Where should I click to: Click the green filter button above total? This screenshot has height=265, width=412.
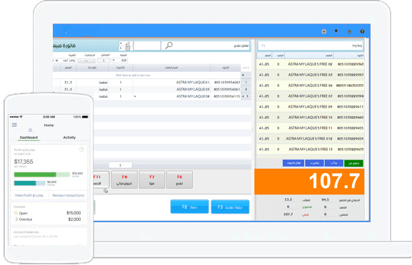pos(353,163)
